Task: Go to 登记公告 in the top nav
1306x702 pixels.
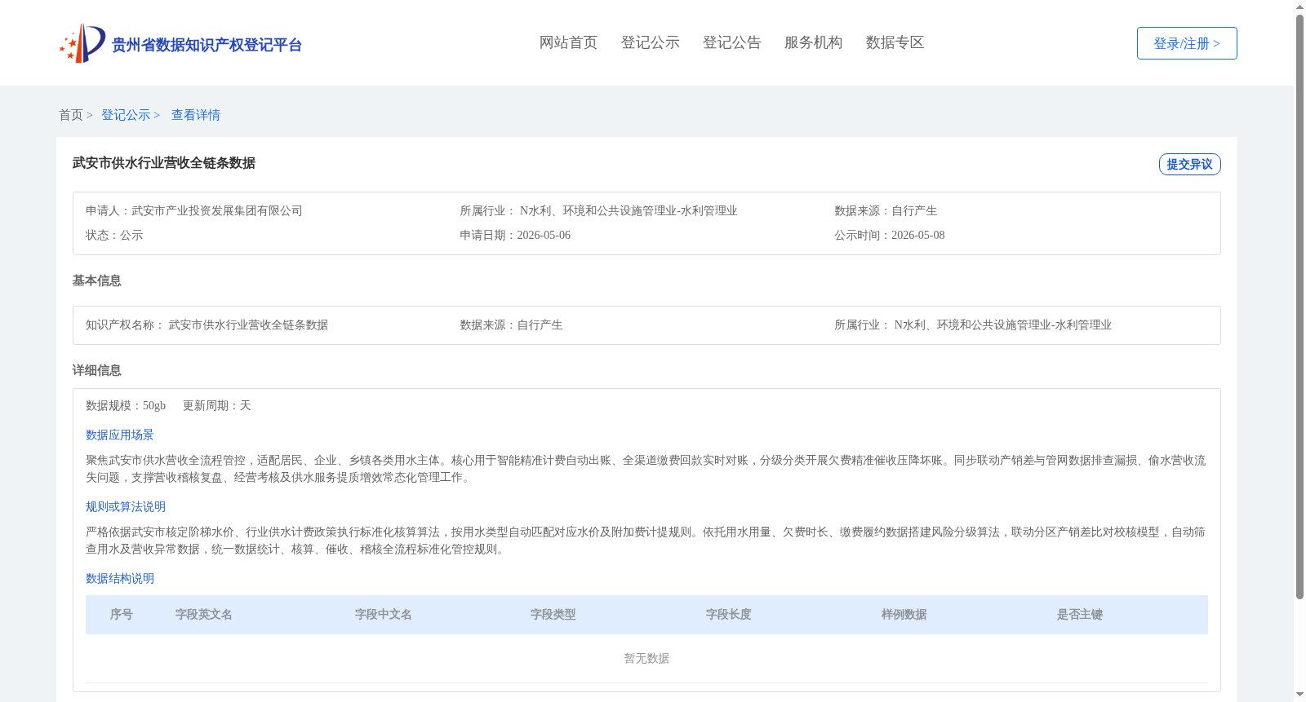Action: point(731,42)
